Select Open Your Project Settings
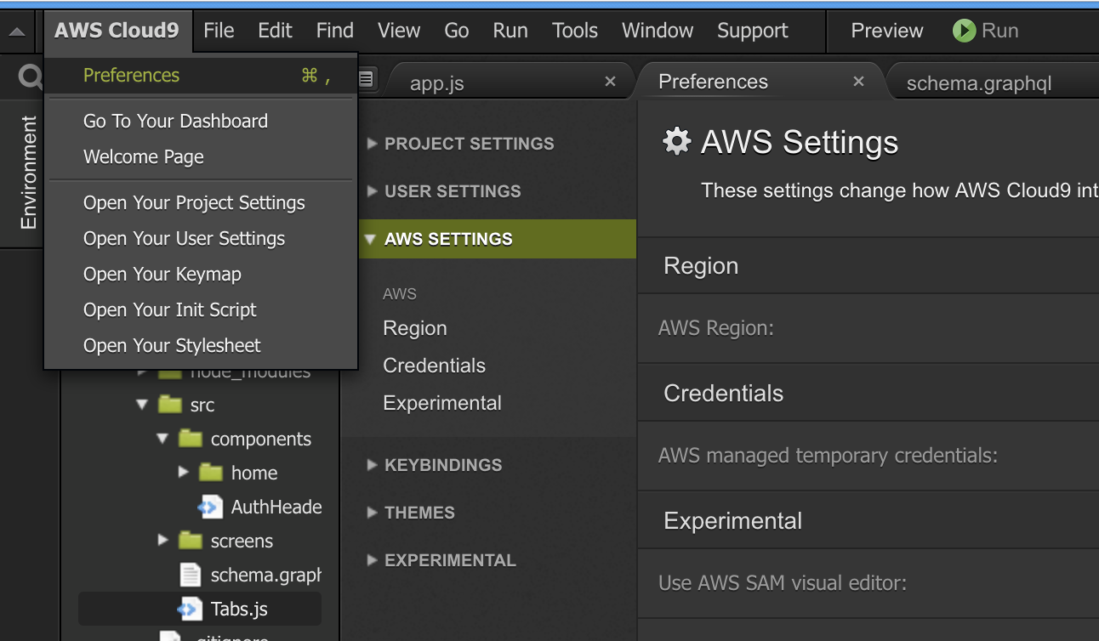The width and height of the screenshot is (1099, 641). (201, 203)
